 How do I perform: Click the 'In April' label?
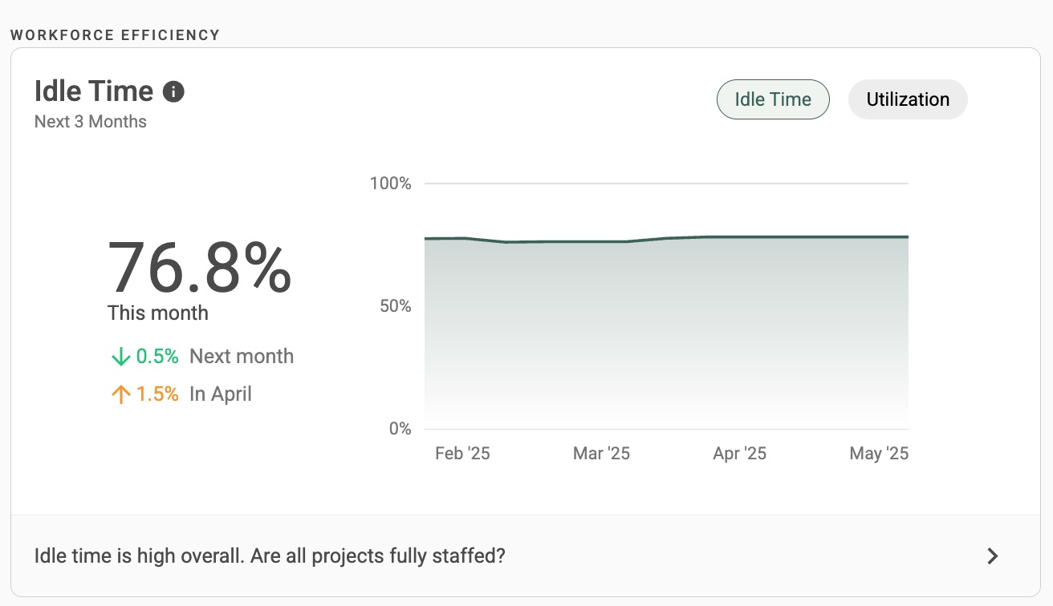click(x=221, y=394)
